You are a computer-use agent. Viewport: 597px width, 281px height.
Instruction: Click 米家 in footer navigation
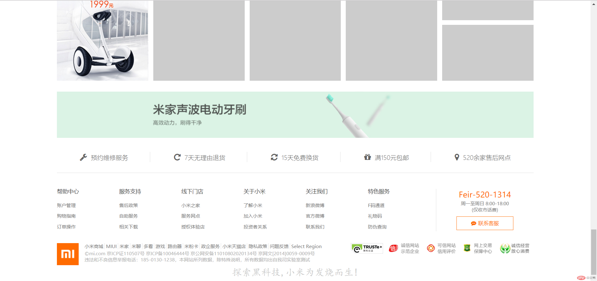click(x=124, y=246)
